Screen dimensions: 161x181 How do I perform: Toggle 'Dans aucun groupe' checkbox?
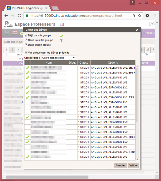(x=26, y=45)
